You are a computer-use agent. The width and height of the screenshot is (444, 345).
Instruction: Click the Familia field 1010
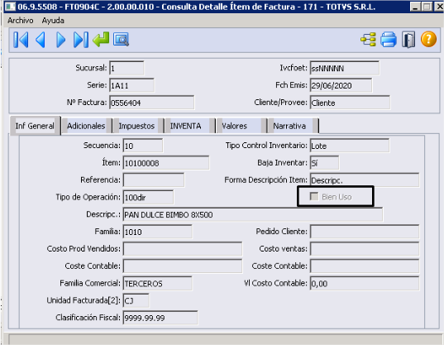click(x=157, y=232)
